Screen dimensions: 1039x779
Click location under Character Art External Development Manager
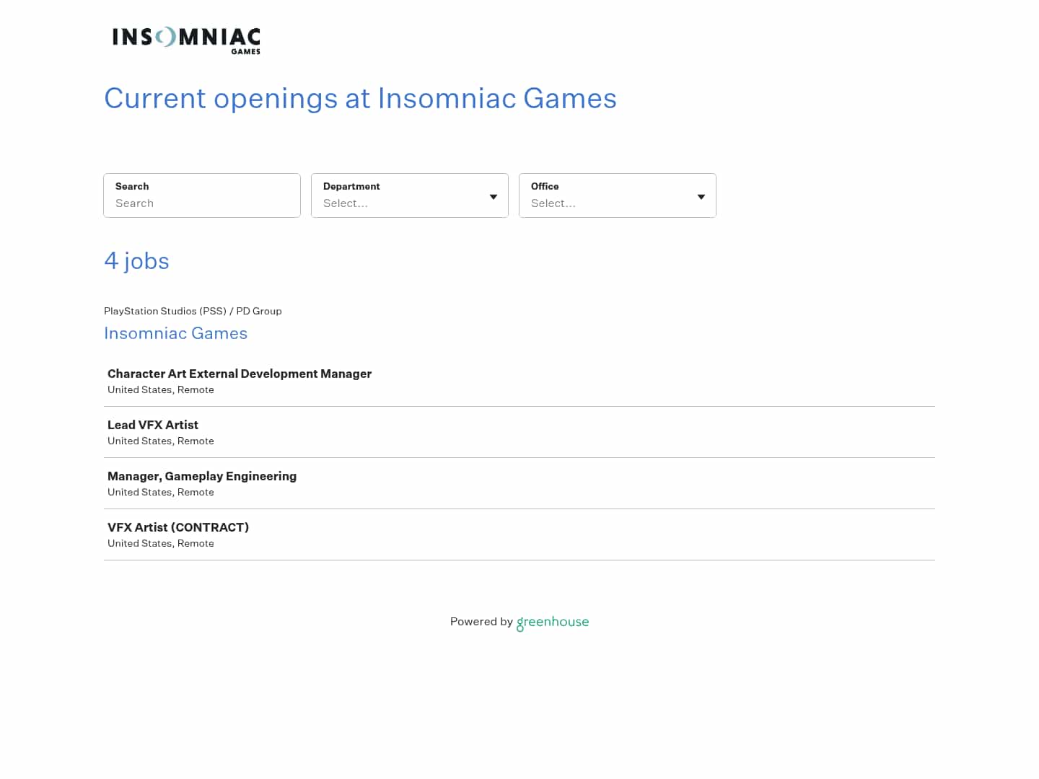[161, 389]
